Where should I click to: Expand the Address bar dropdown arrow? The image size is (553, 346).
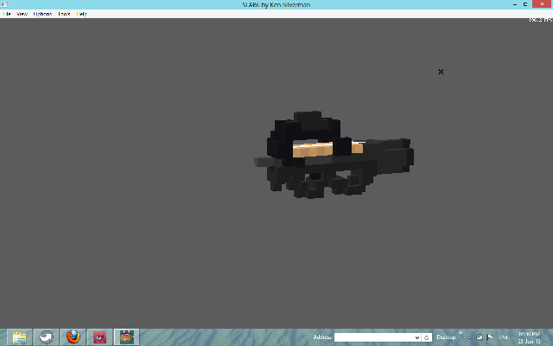pyautogui.click(x=417, y=337)
